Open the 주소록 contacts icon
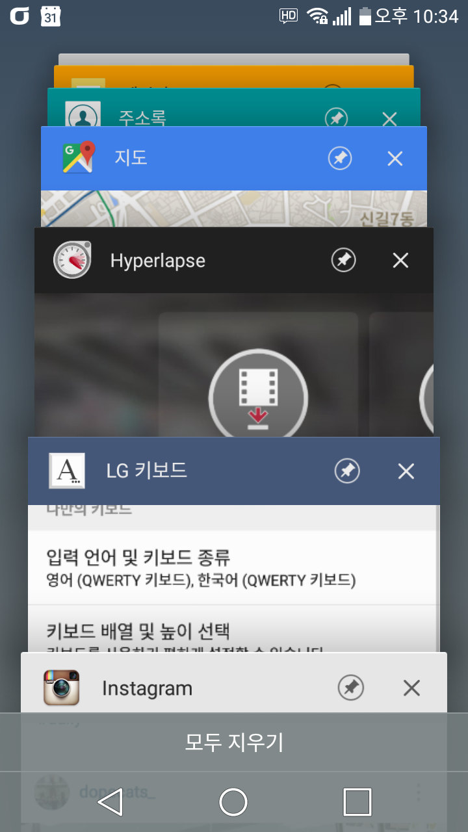468x832 pixels. (83, 115)
